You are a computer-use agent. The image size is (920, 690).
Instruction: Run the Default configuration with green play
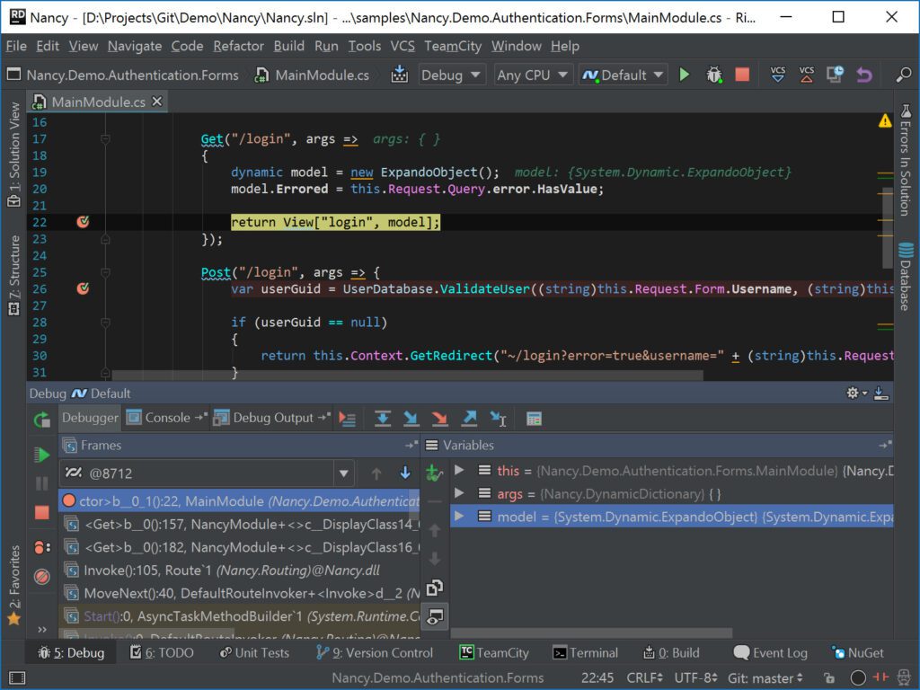684,75
